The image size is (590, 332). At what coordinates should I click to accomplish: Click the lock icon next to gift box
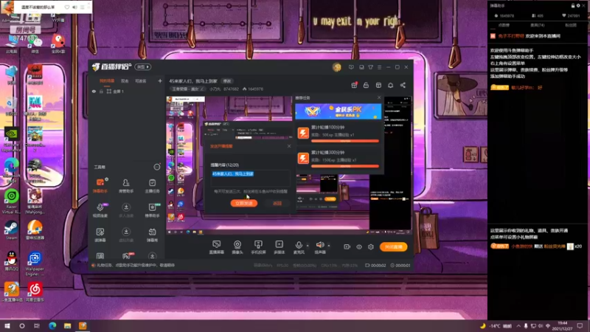tap(366, 85)
